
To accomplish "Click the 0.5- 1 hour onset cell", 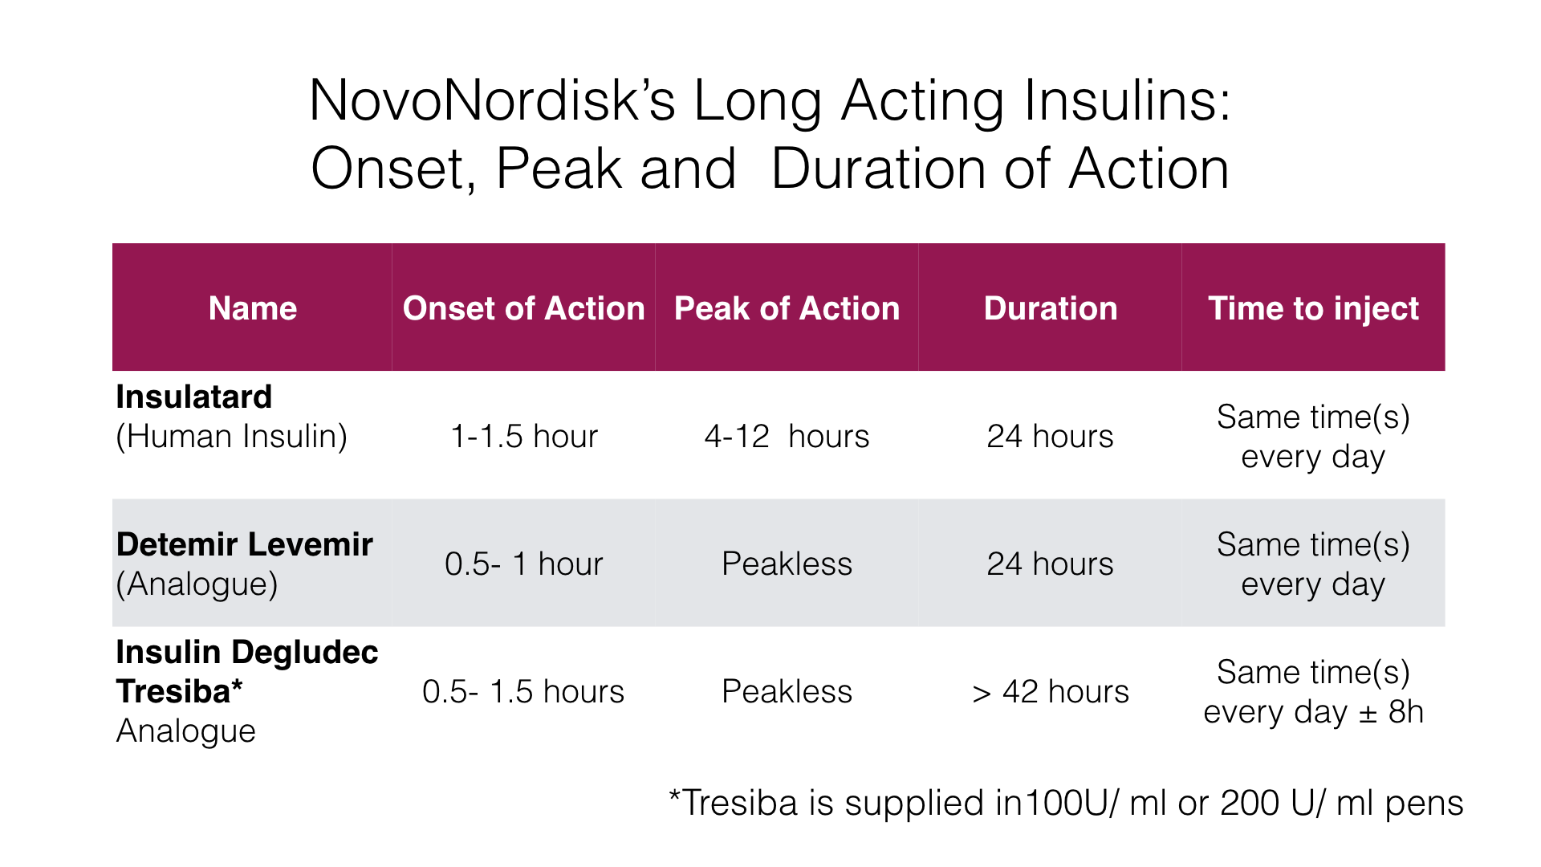I will point(523,564).
